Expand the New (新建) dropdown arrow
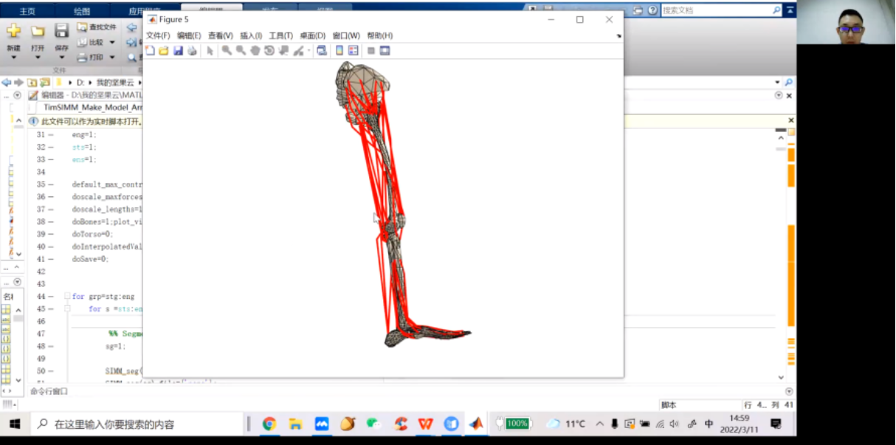The height and width of the screenshot is (445, 896). [x=13, y=58]
